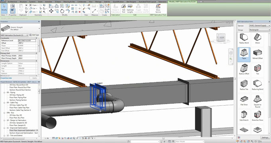The image size is (271, 143).
Task: Open 3D View: Sample 01 3D
Action: pos(18,123)
